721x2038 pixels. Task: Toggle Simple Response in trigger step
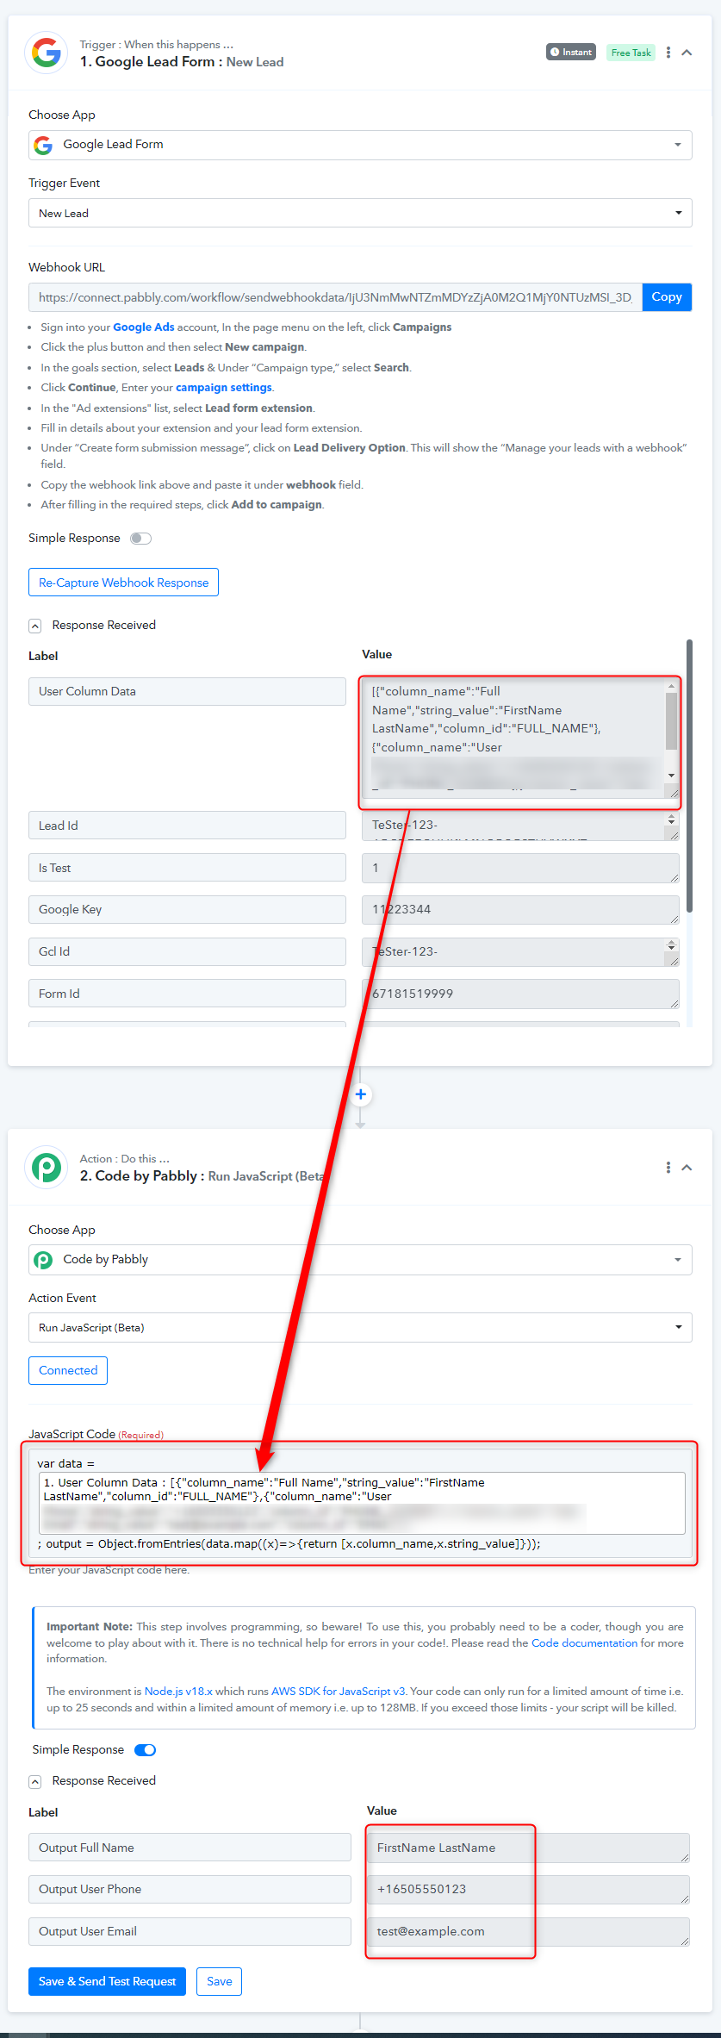pos(140,539)
